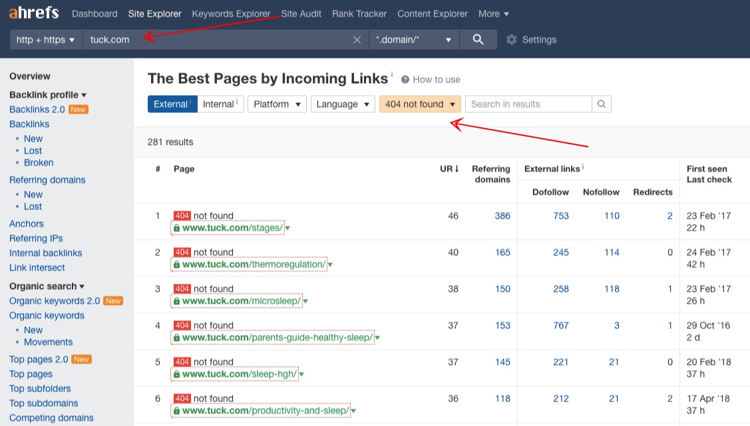Viewport: 750px width, 426px height.
Task: Click How to use help icon
Action: pyautogui.click(x=405, y=80)
